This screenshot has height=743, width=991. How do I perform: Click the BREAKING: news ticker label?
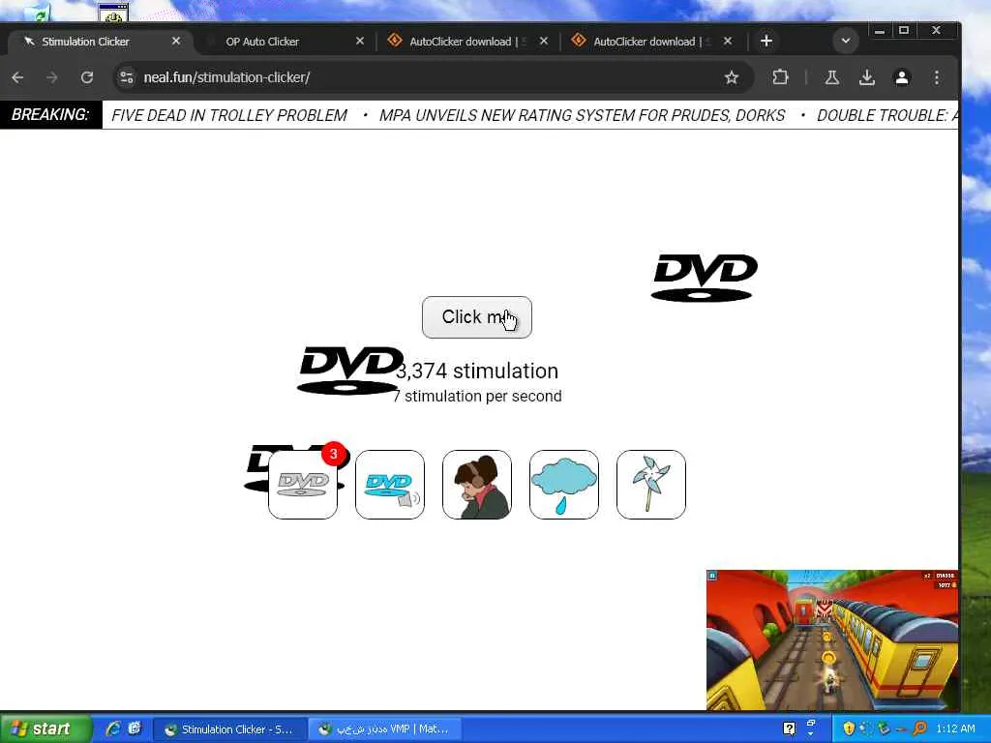point(50,115)
